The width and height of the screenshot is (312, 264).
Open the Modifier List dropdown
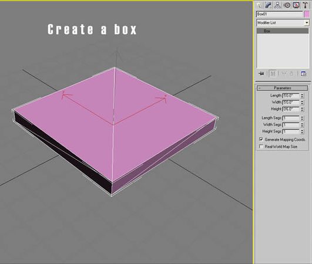pyautogui.click(x=283, y=23)
